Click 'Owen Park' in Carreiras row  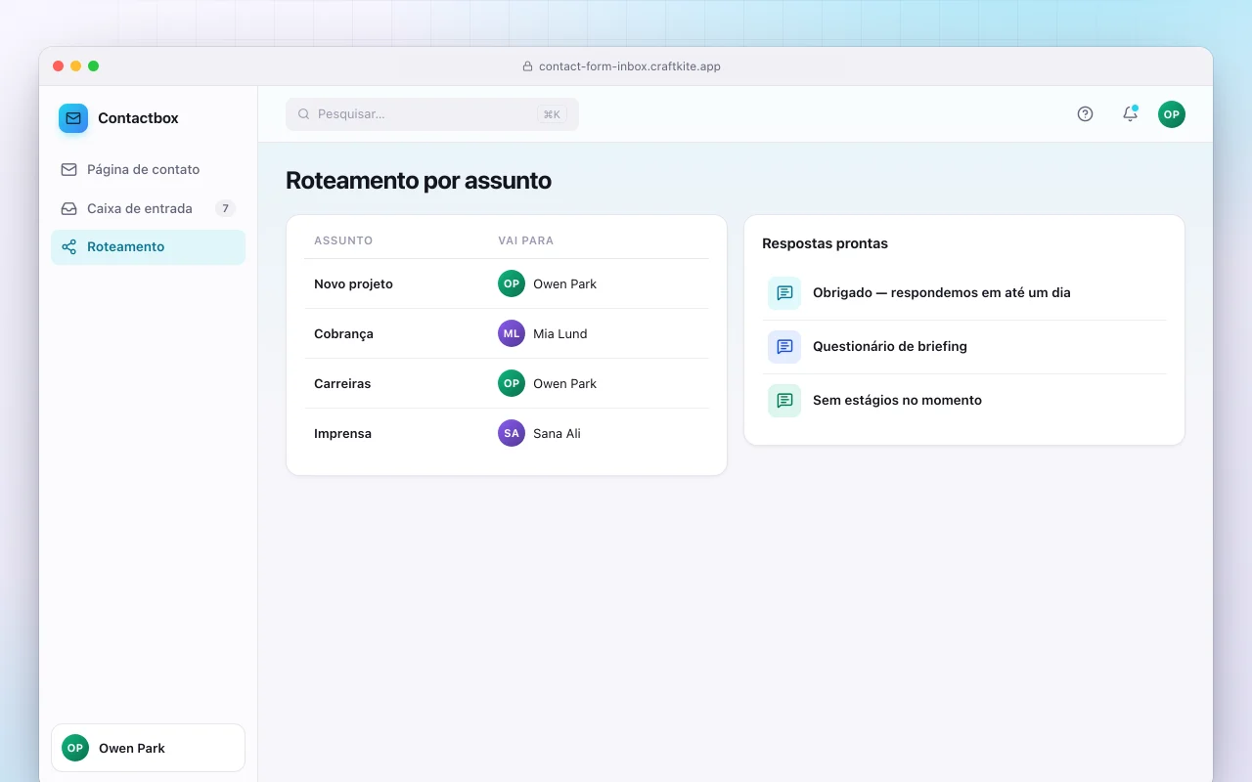tap(564, 383)
